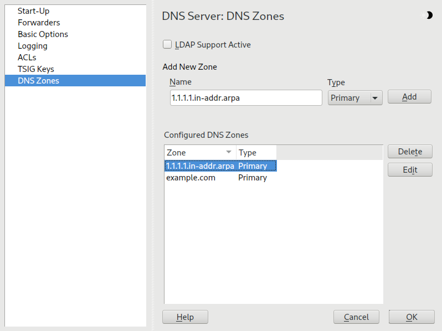Image resolution: width=442 pixels, height=331 pixels.
Task: Click the new zone Name field
Action: (x=245, y=98)
